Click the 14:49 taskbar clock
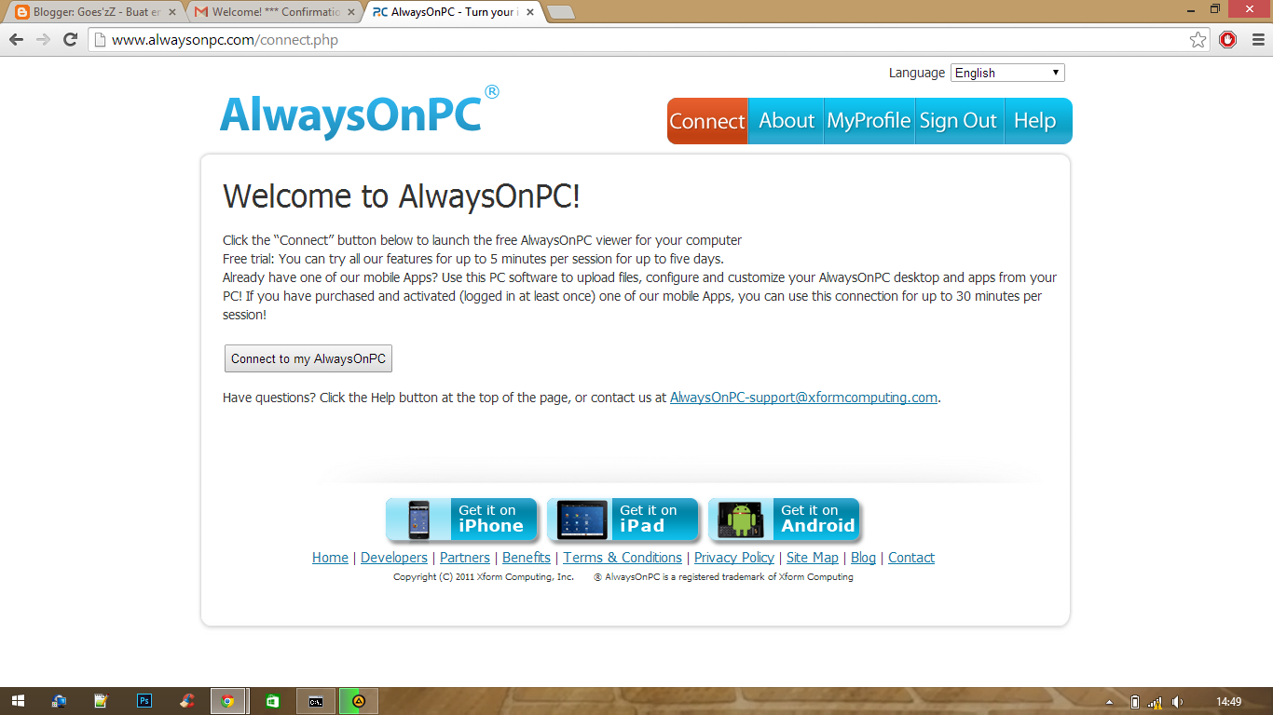Image resolution: width=1273 pixels, height=715 pixels. pos(1229,702)
